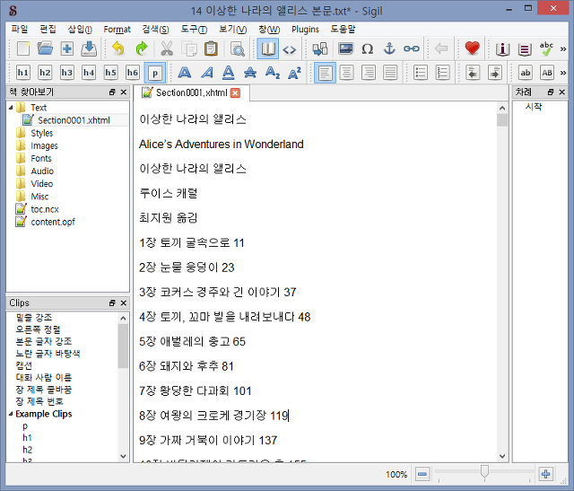This screenshot has width=574, height=491.
Task: Toggle italic text formatting
Action: 206,73
